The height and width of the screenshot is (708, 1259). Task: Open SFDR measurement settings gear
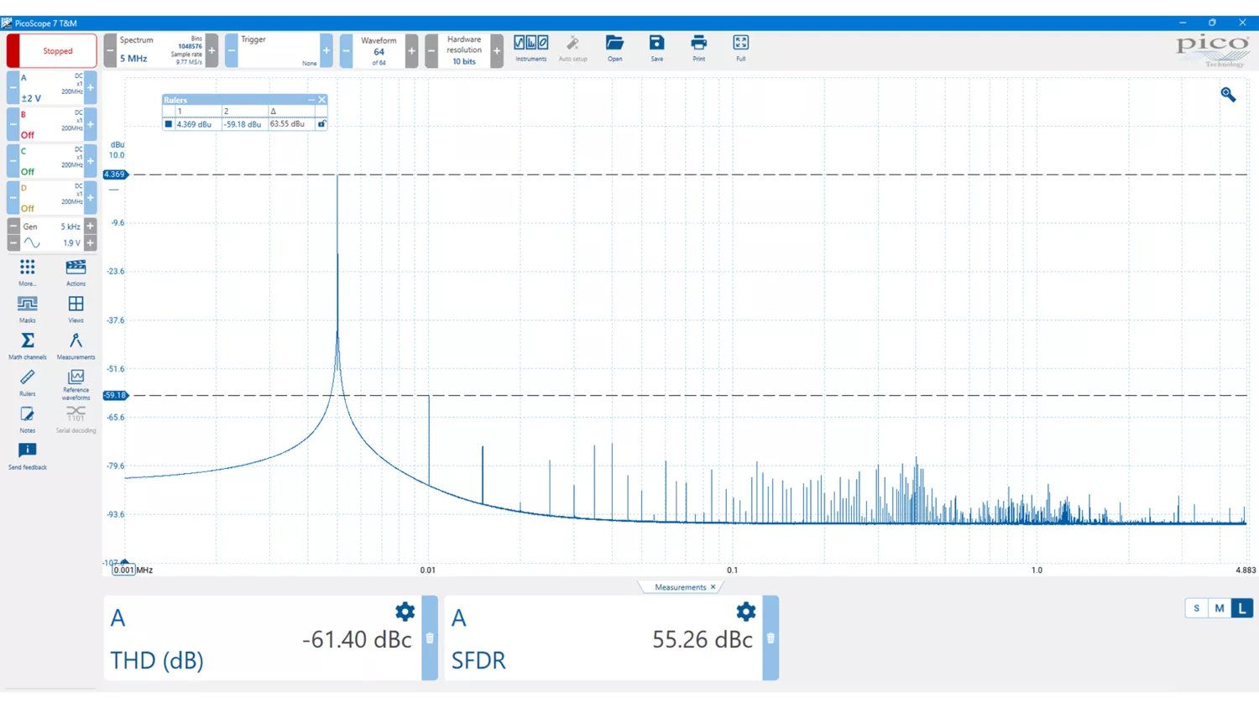tap(745, 612)
